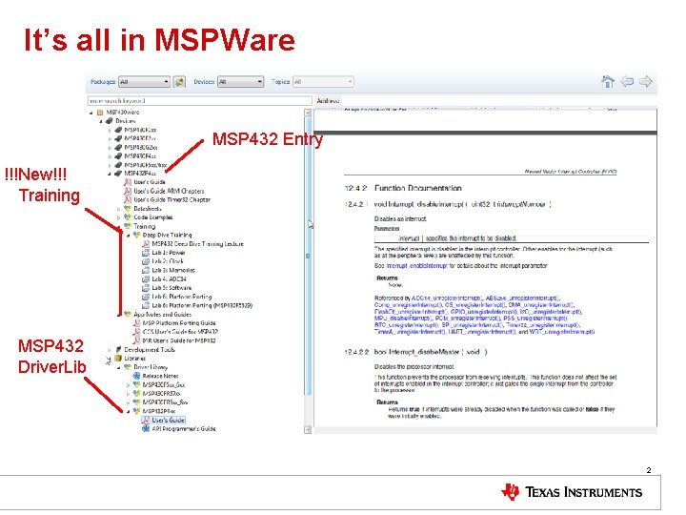Open the DMA_unregisterInterrupt link
The image size is (686, 515).
tap(540, 305)
